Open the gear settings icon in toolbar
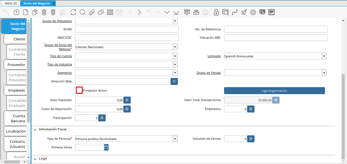This screenshot has height=164, width=347. (x=253, y=12)
